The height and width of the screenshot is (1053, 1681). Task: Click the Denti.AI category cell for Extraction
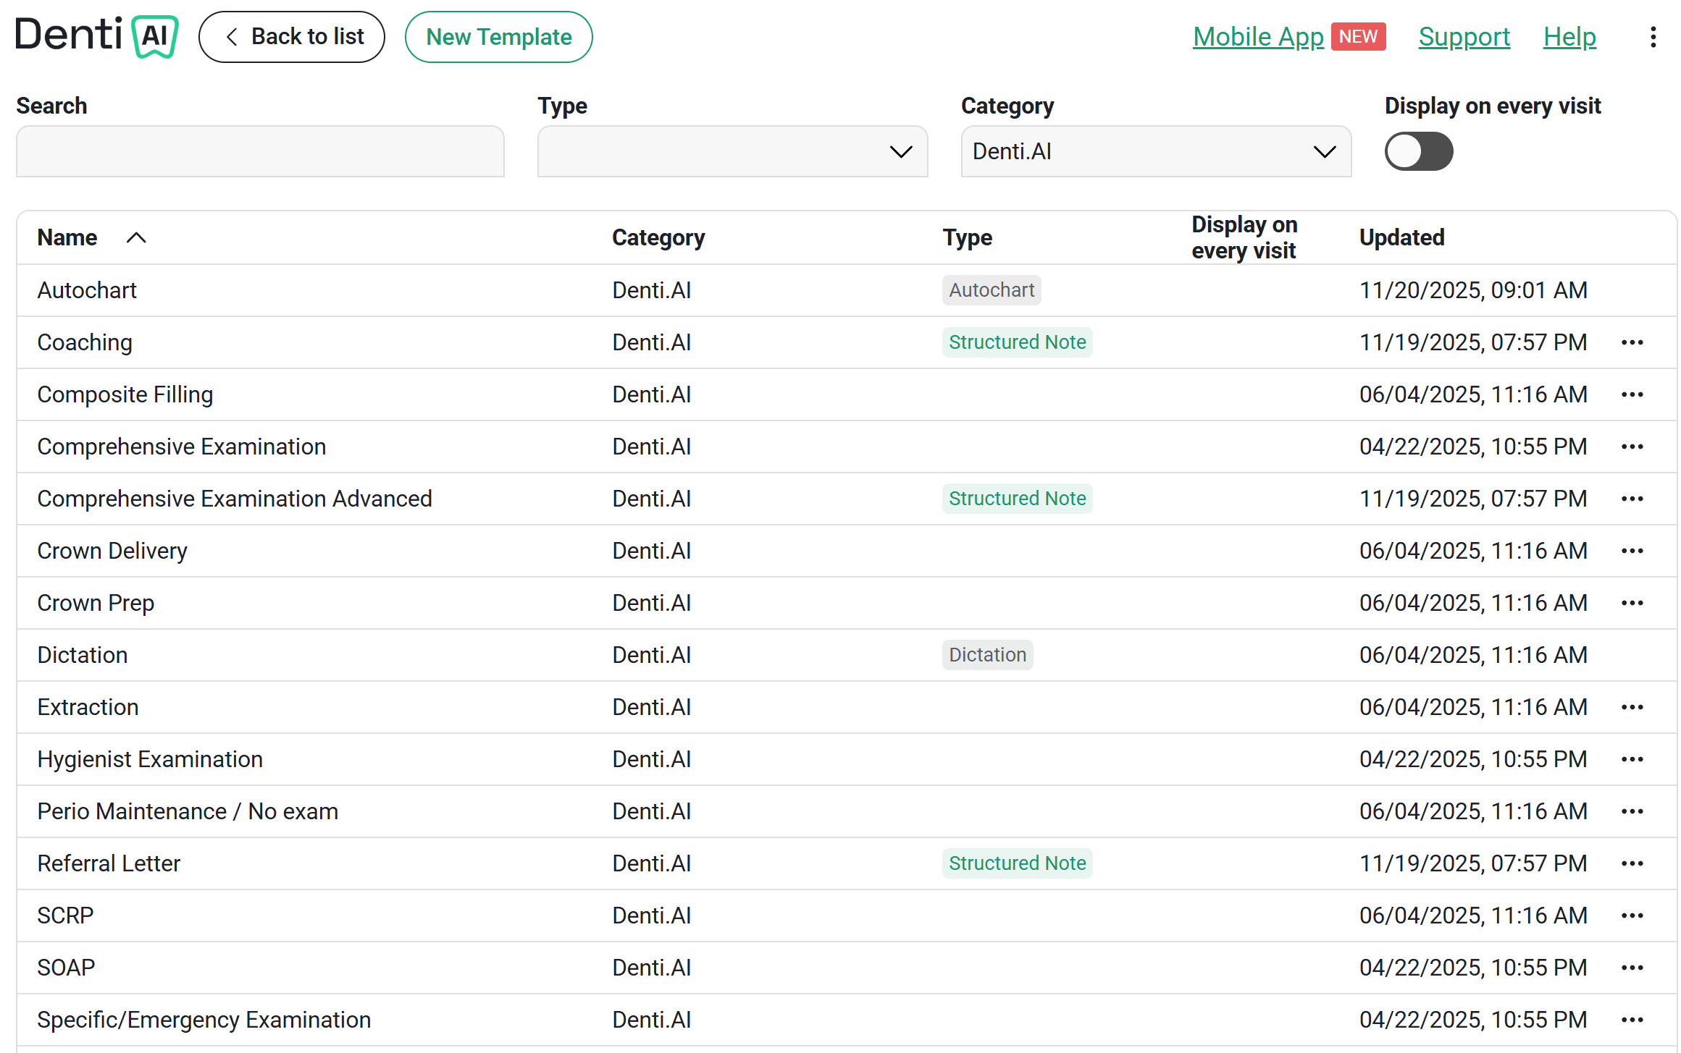click(651, 707)
